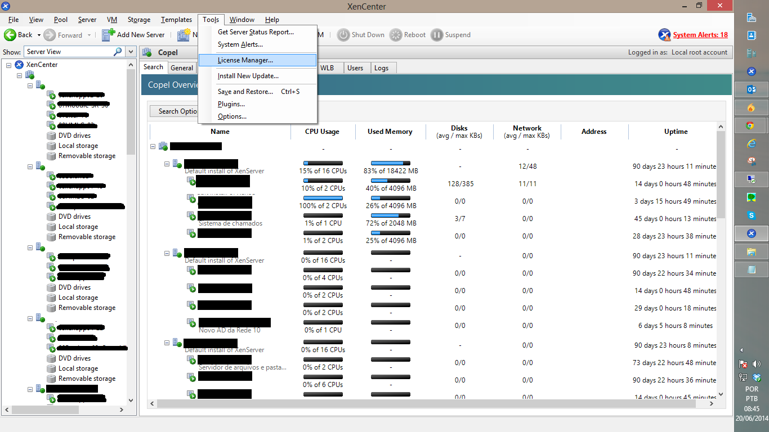
Task: Click the server icon in the 15% of 16 CPUs row
Action: pos(177,164)
